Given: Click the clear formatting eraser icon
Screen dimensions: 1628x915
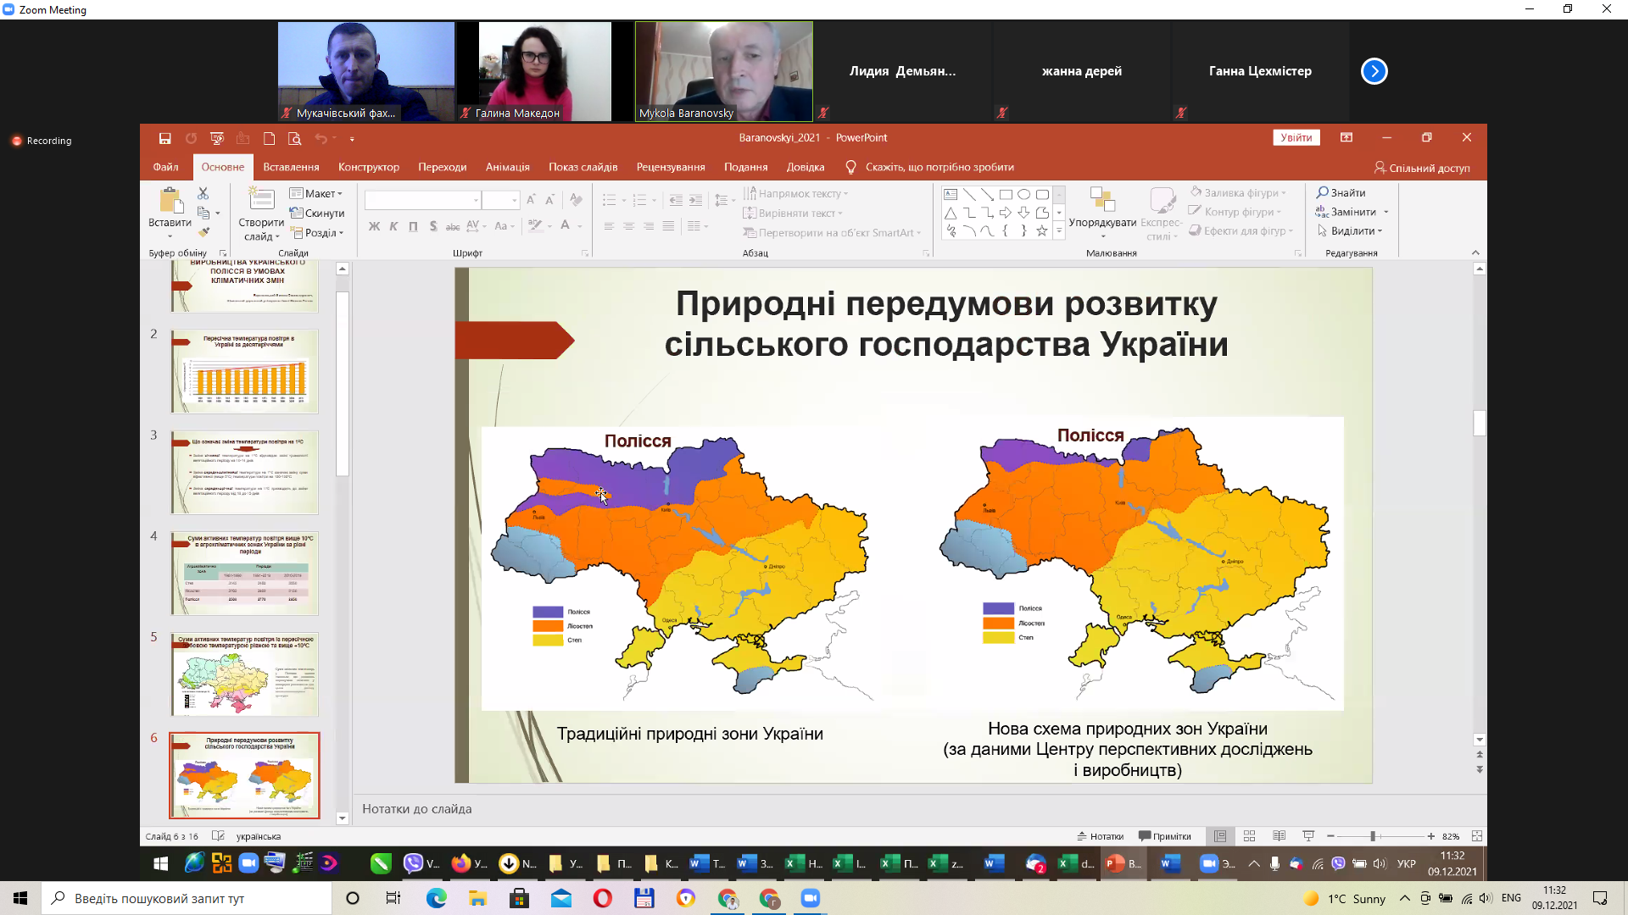Looking at the screenshot, I should (x=577, y=200).
